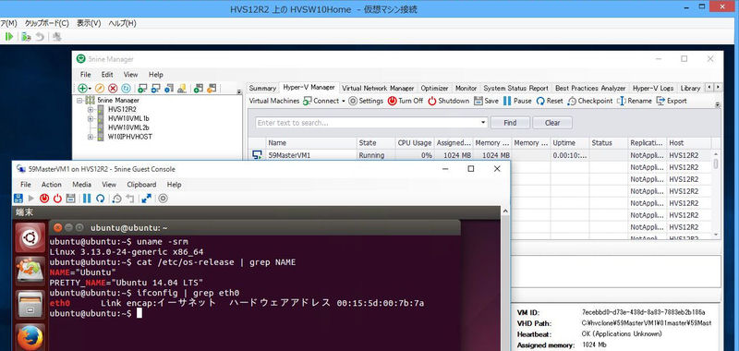Click the blue refresh icon in 5nine Manager toolbar
Image resolution: width=739 pixels, height=351 pixels.
(x=126, y=88)
